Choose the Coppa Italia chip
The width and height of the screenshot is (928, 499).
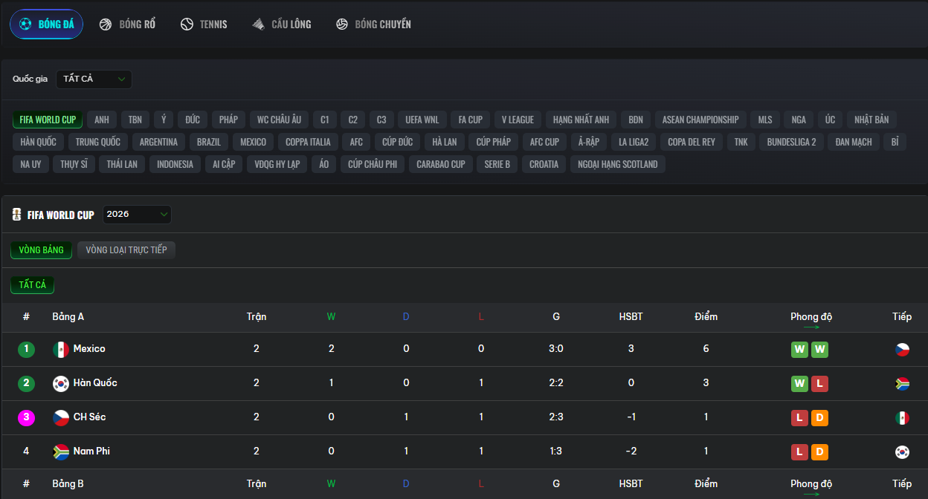coord(308,142)
